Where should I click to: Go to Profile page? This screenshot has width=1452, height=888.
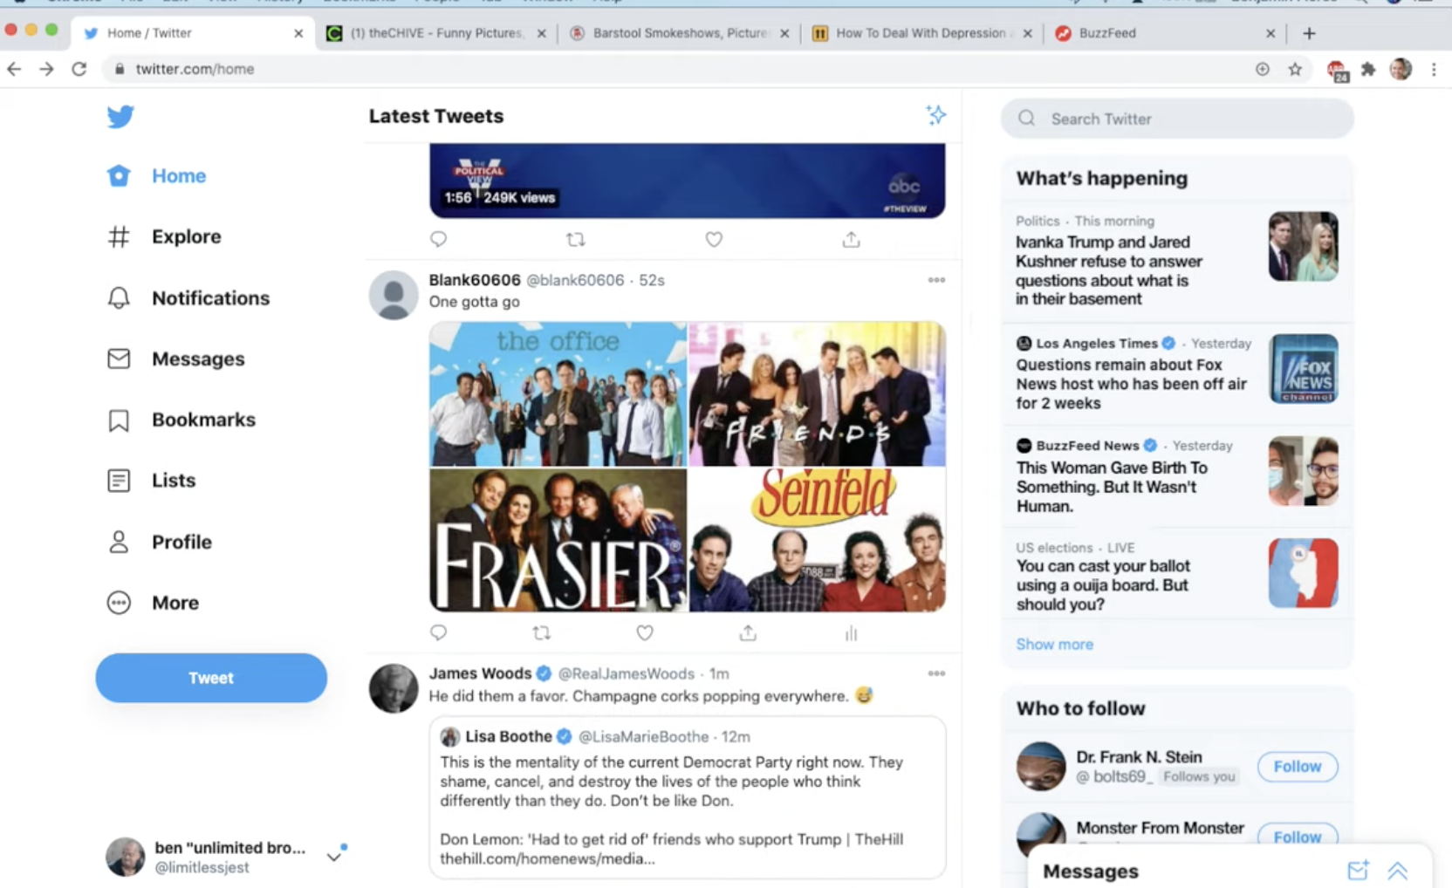pyautogui.click(x=159, y=543)
